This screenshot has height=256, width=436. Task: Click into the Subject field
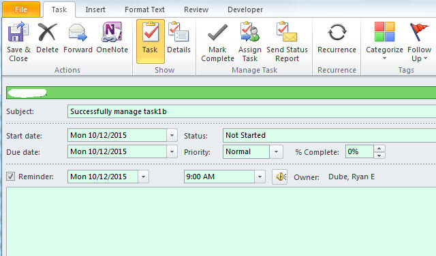pyautogui.click(x=251, y=111)
